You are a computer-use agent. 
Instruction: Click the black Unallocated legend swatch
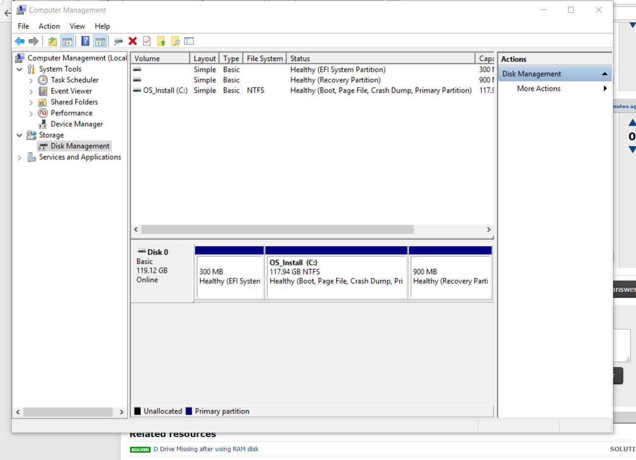click(138, 411)
